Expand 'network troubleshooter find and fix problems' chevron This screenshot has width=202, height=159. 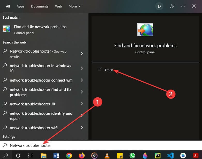tap(82, 92)
